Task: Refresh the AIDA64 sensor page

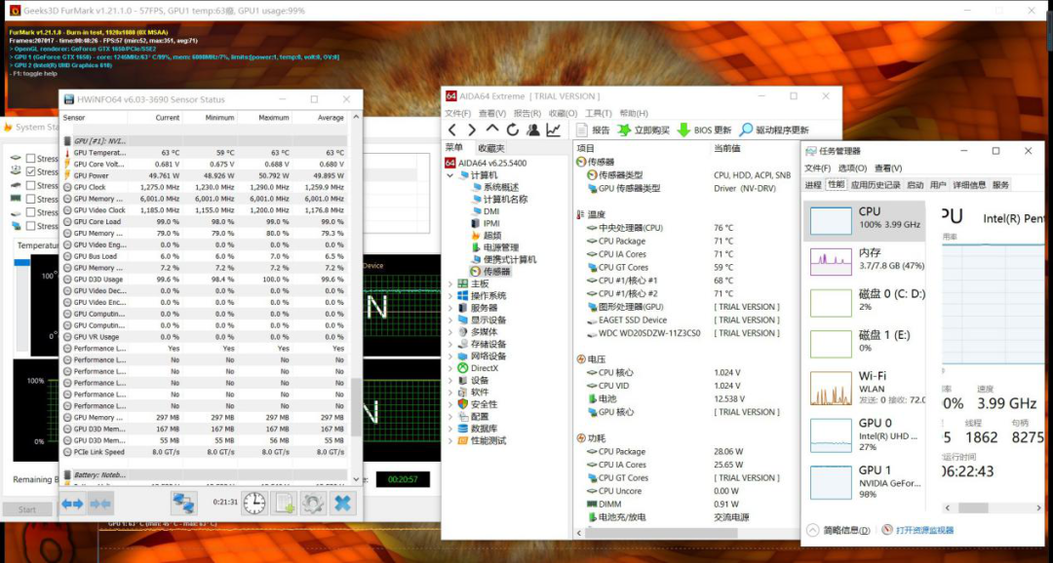Action: [513, 131]
